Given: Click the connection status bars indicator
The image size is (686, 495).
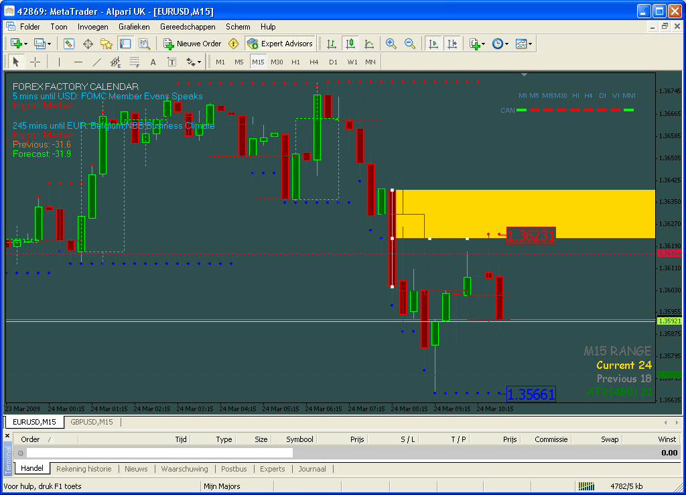Looking at the screenshot, I should pos(586,486).
